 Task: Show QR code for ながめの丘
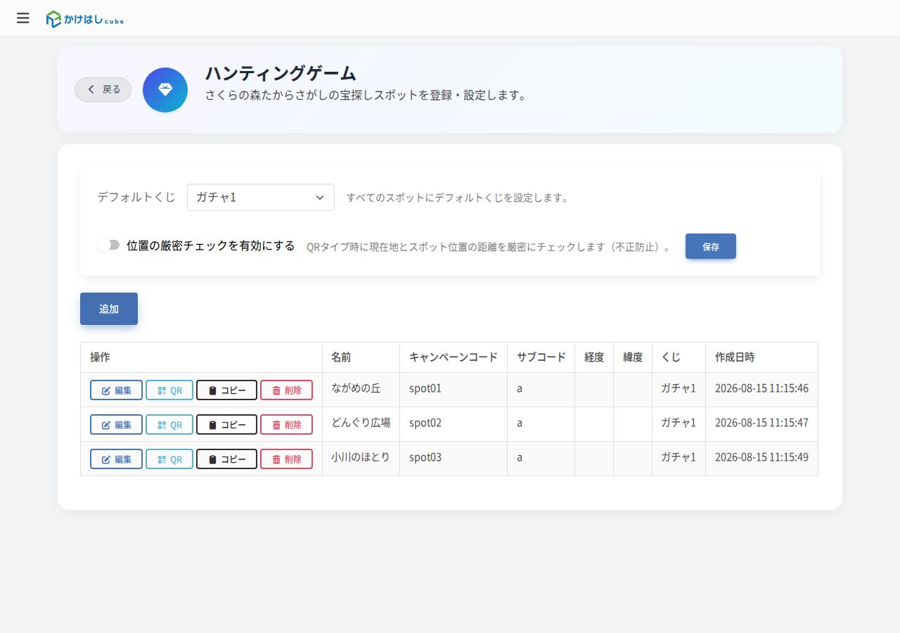(169, 390)
